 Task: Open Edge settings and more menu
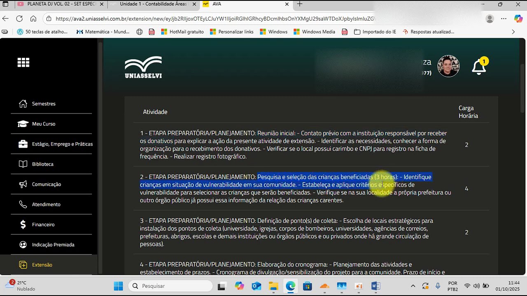pyautogui.click(x=504, y=18)
